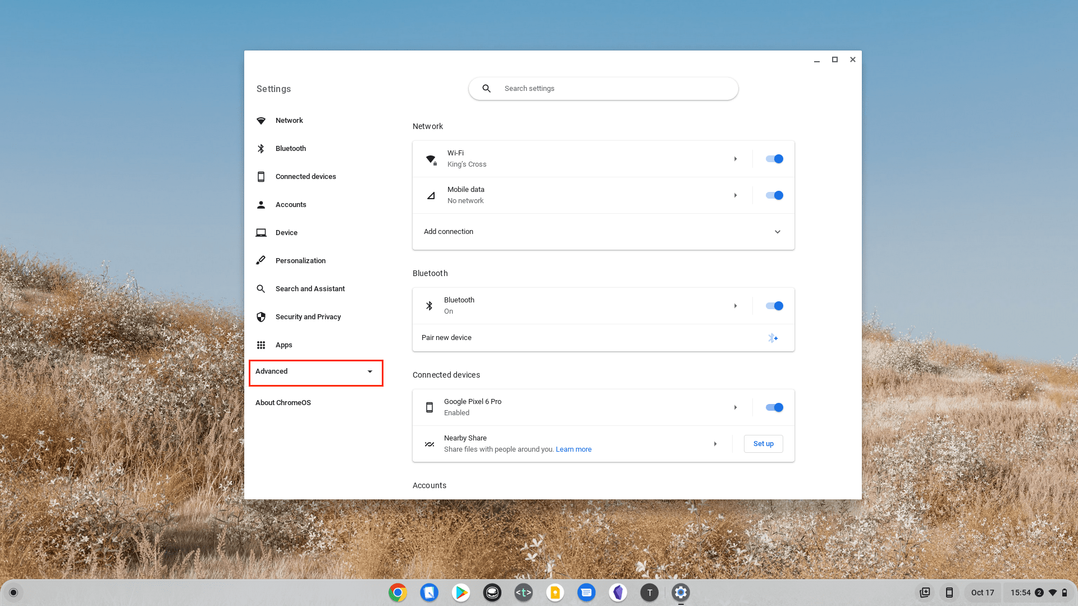1078x606 pixels.
Task: Click the Bluetooth pair new device icon
Action: coord(773,338)
